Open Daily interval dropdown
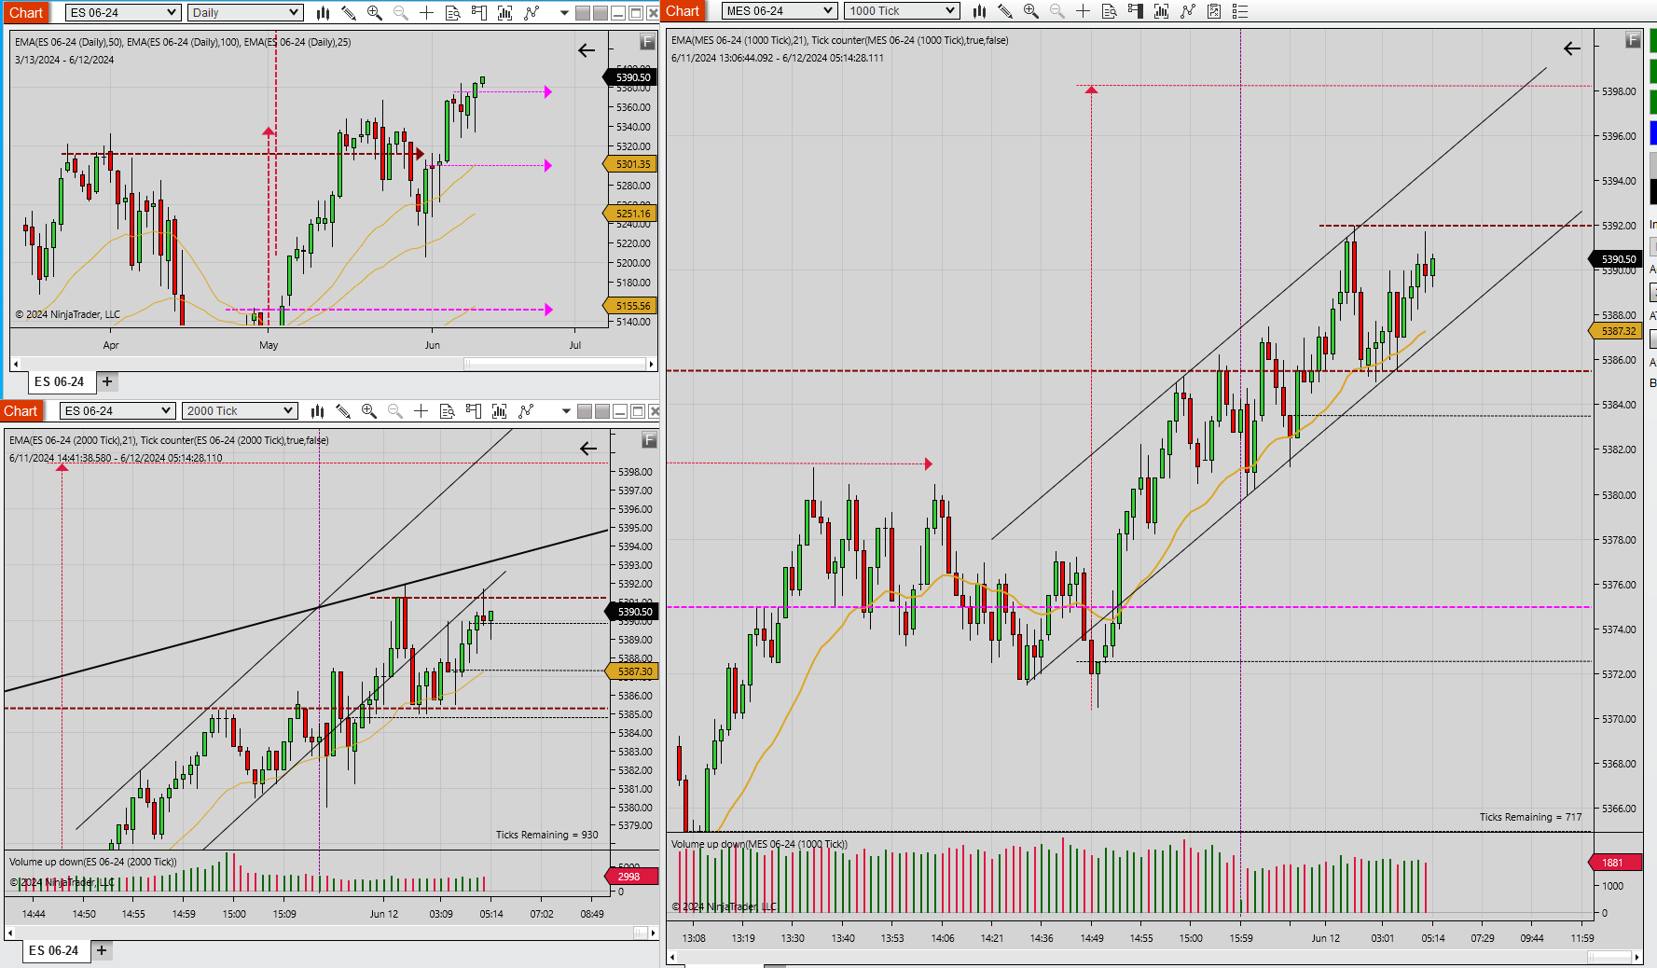Screen dimensions: 1657x968 tap(245, 12)
